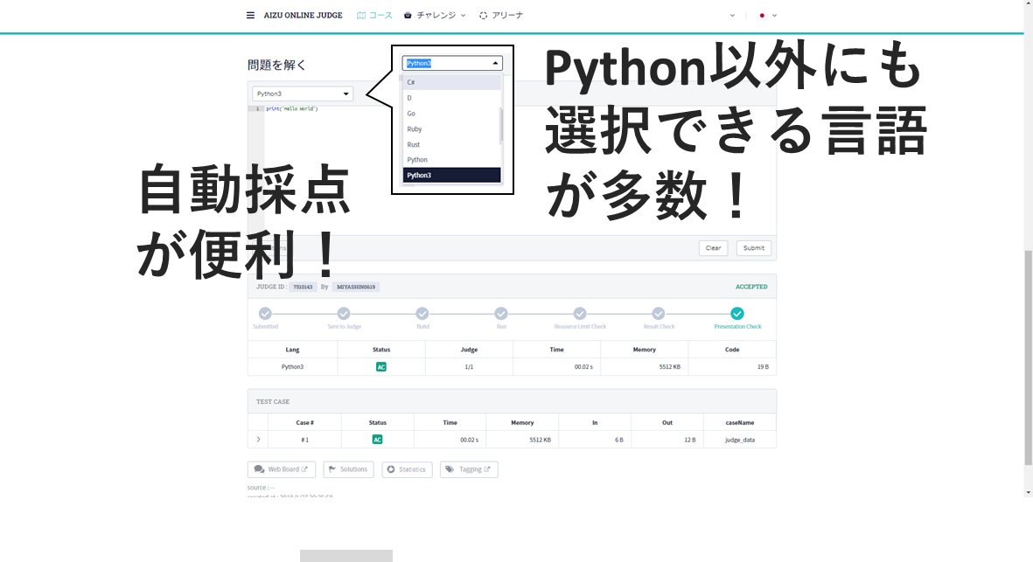The image size is (1033, 562).
Task: Open the Solutions button
Action: pyautogui.click(x=348, y=469)
